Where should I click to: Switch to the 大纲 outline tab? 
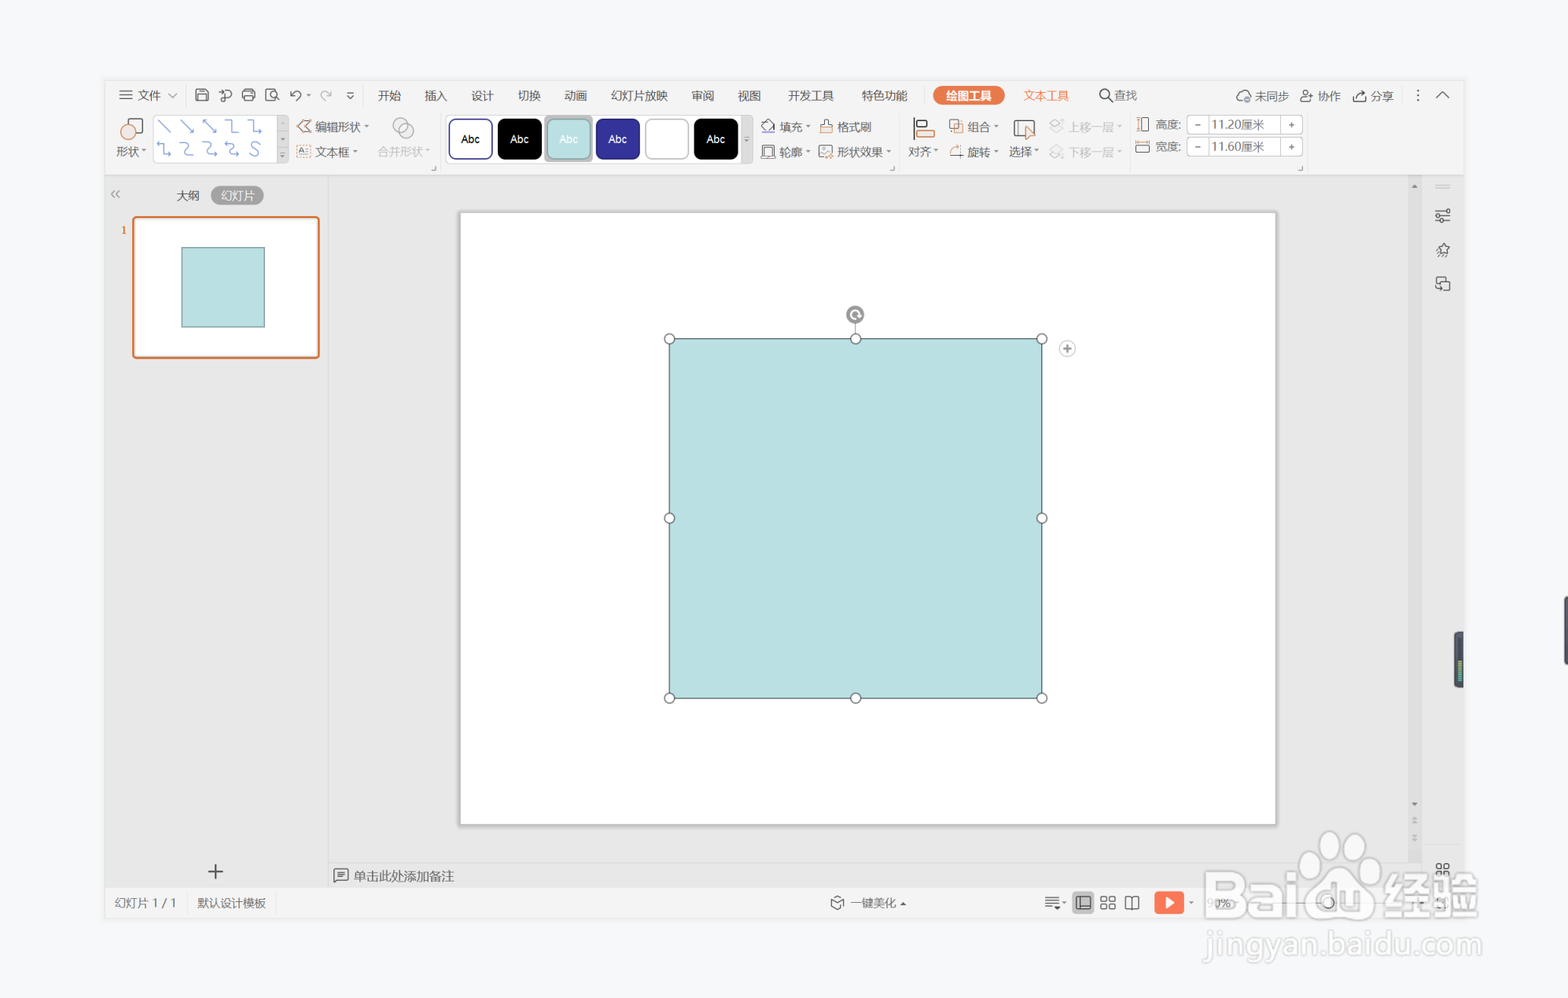[188, 196]
